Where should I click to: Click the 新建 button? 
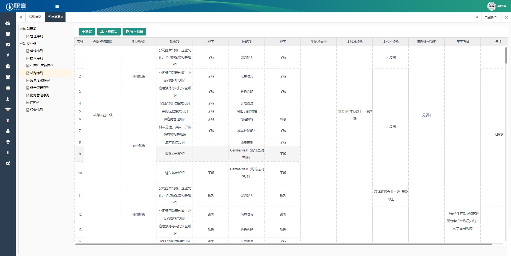87,32
